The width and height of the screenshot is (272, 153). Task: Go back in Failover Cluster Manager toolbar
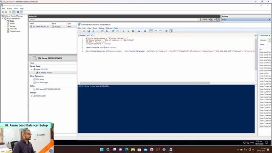point(3,12)
